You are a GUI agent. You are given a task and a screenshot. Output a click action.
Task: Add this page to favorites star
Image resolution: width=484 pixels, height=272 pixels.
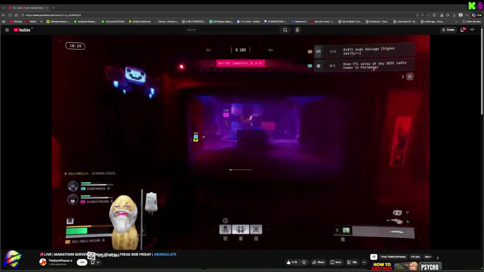click(428, 15)
